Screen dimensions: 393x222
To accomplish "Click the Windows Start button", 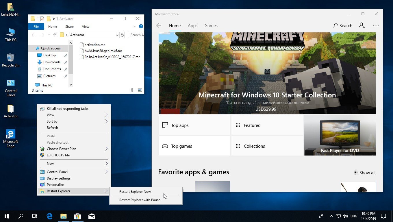I will 7,216.
